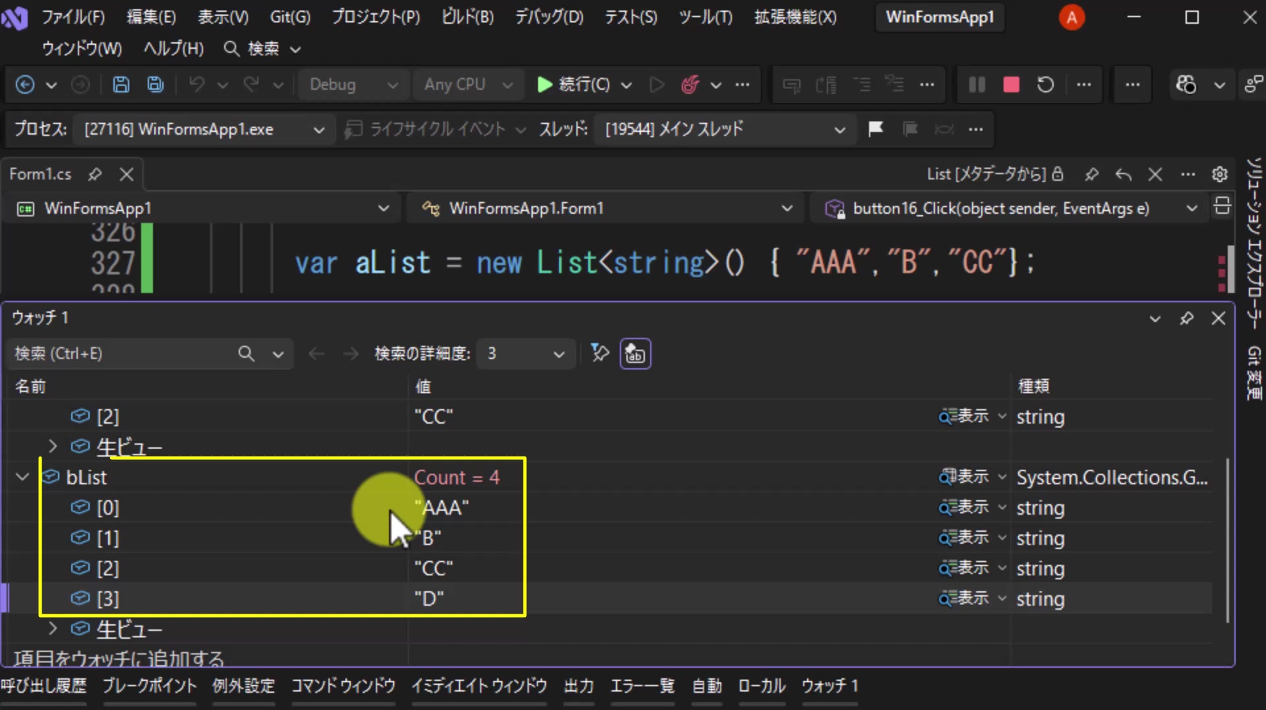The height and width of the screenshot is (710, 1266).
Task: Toggle the highlighted Watch toolbar button beside the filter icon
Action: (635, 354)
